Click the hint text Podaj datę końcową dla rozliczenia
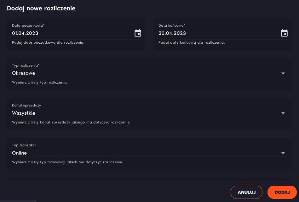Screen dimensions: 299x202 (x=192, y=42)
